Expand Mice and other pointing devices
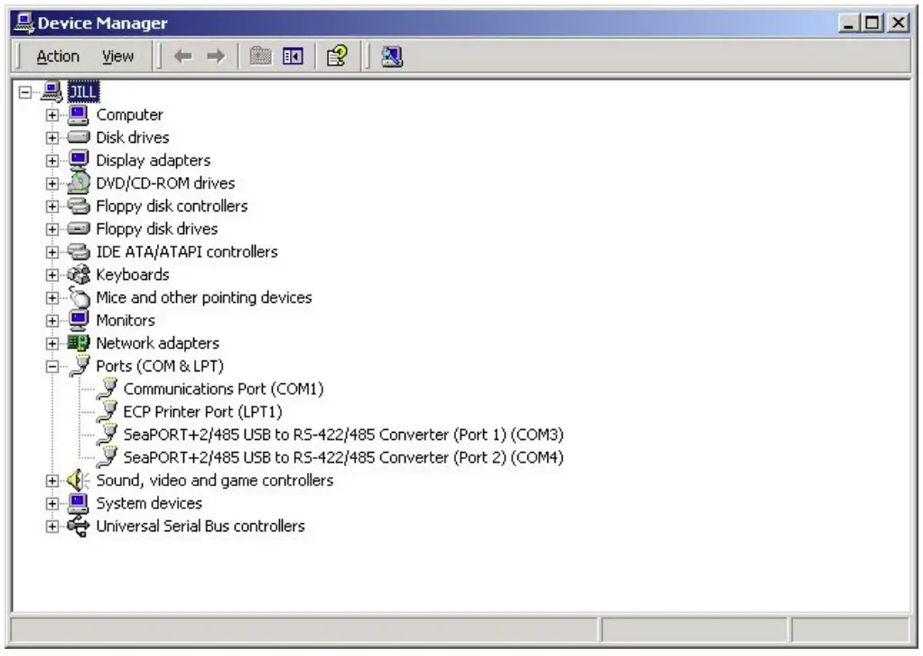Image resolution: width=923 pixels, height=656 pixels. (52, 298)
